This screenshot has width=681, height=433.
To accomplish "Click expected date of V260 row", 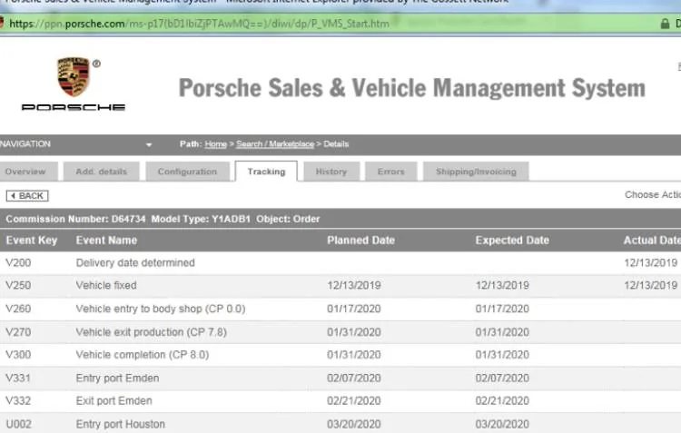I will point(502,309).
